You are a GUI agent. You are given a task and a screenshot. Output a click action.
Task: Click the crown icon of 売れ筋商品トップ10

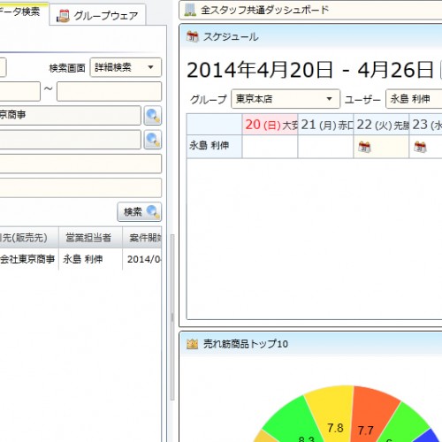192,344
